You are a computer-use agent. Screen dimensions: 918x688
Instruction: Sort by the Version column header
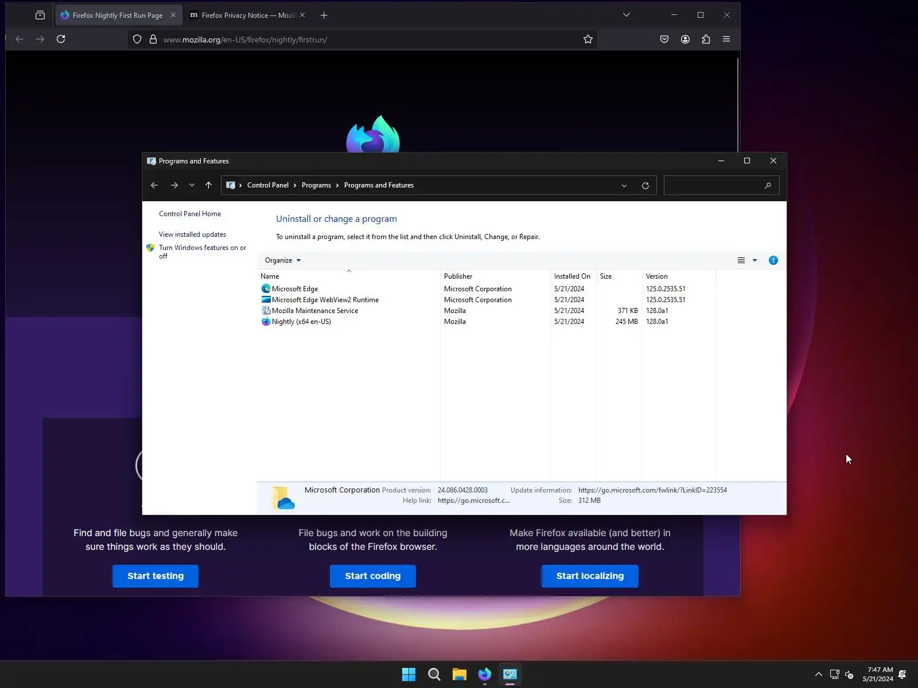pyautogui.click(x=679, y=276)
